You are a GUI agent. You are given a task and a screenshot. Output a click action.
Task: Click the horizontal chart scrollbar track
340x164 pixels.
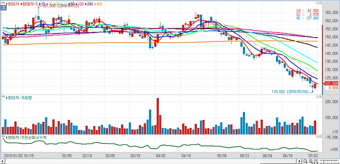tap(151, 161)
